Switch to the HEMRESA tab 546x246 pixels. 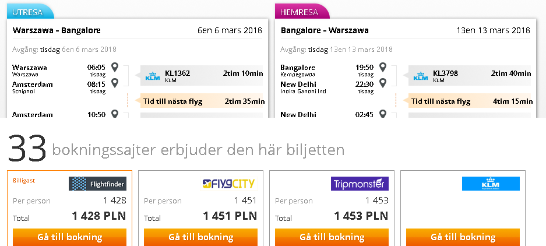point(302,12)
